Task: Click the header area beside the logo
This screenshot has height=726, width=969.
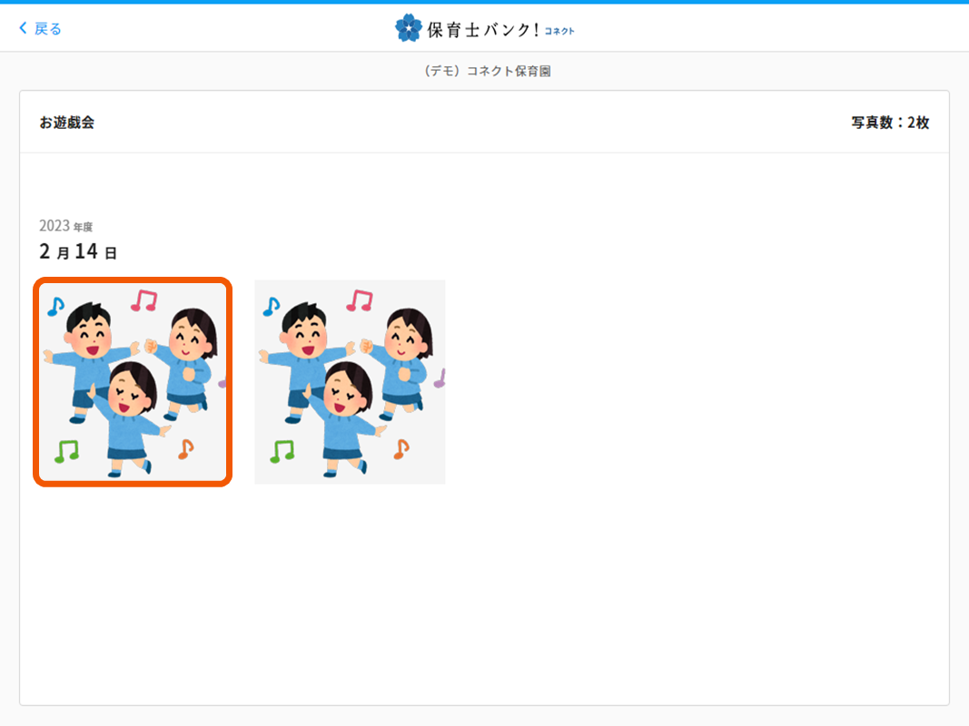Action: (727, 28)
